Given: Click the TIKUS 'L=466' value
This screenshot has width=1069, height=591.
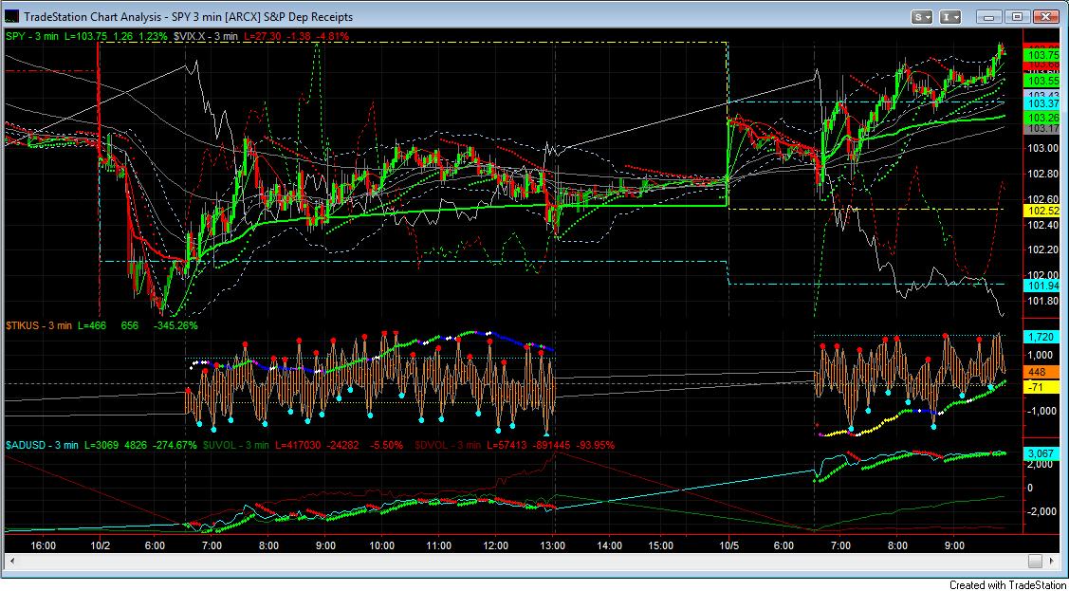Looking at the screenshot, I should click(x=93, y=325).
